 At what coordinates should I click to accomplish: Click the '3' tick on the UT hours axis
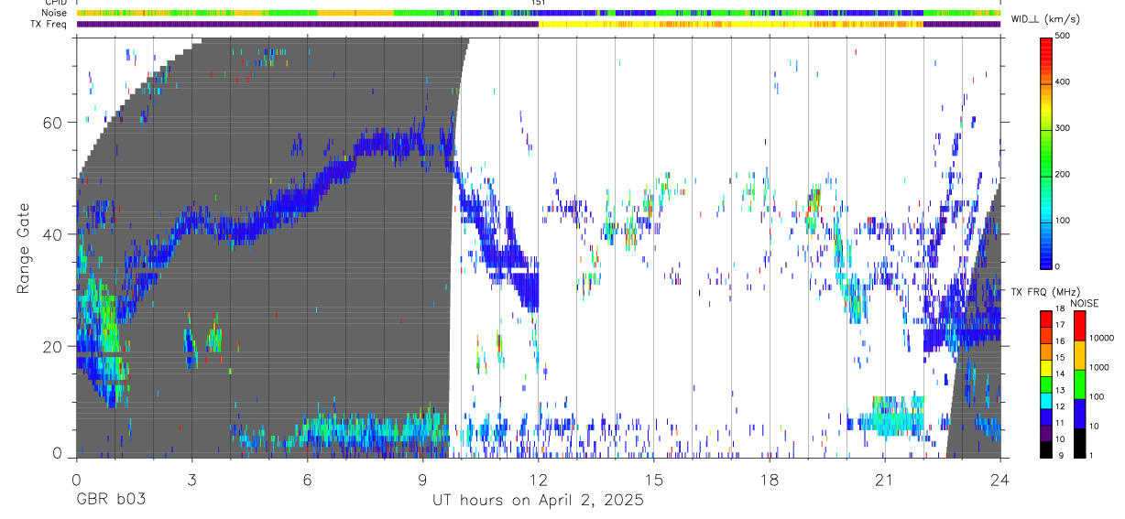click(191, 481)
